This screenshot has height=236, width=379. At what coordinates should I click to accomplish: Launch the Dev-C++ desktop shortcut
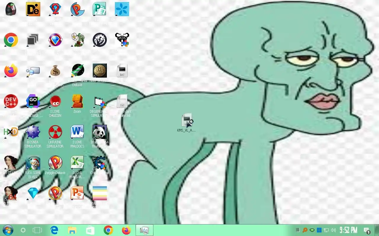pos(11,101)
